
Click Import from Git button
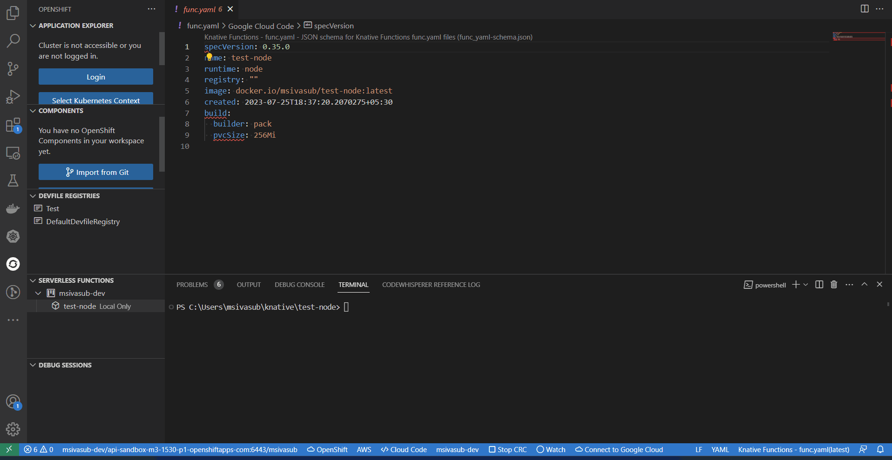tap(95, 172)
